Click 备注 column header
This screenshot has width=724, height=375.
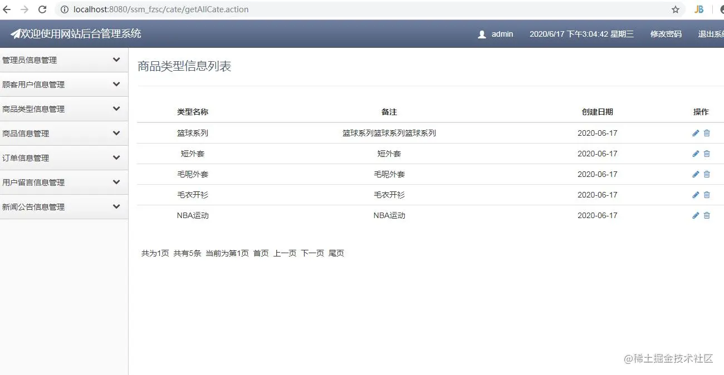click(389, 112)
